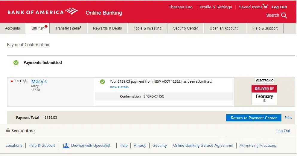
Task: Open the Bill Pay tab
Action: [x=38, y=28]
